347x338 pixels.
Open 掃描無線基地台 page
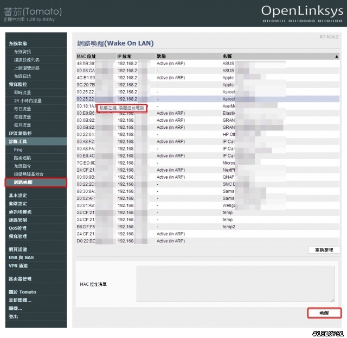click(29, 174)
